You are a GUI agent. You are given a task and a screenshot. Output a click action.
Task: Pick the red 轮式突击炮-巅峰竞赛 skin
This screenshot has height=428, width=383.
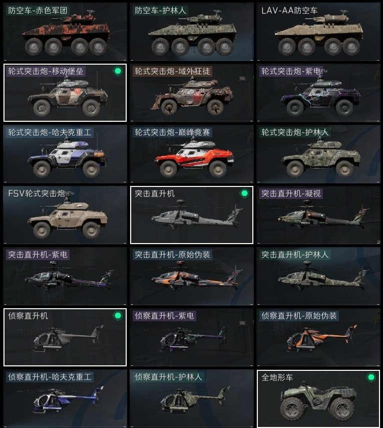[192, 154]
